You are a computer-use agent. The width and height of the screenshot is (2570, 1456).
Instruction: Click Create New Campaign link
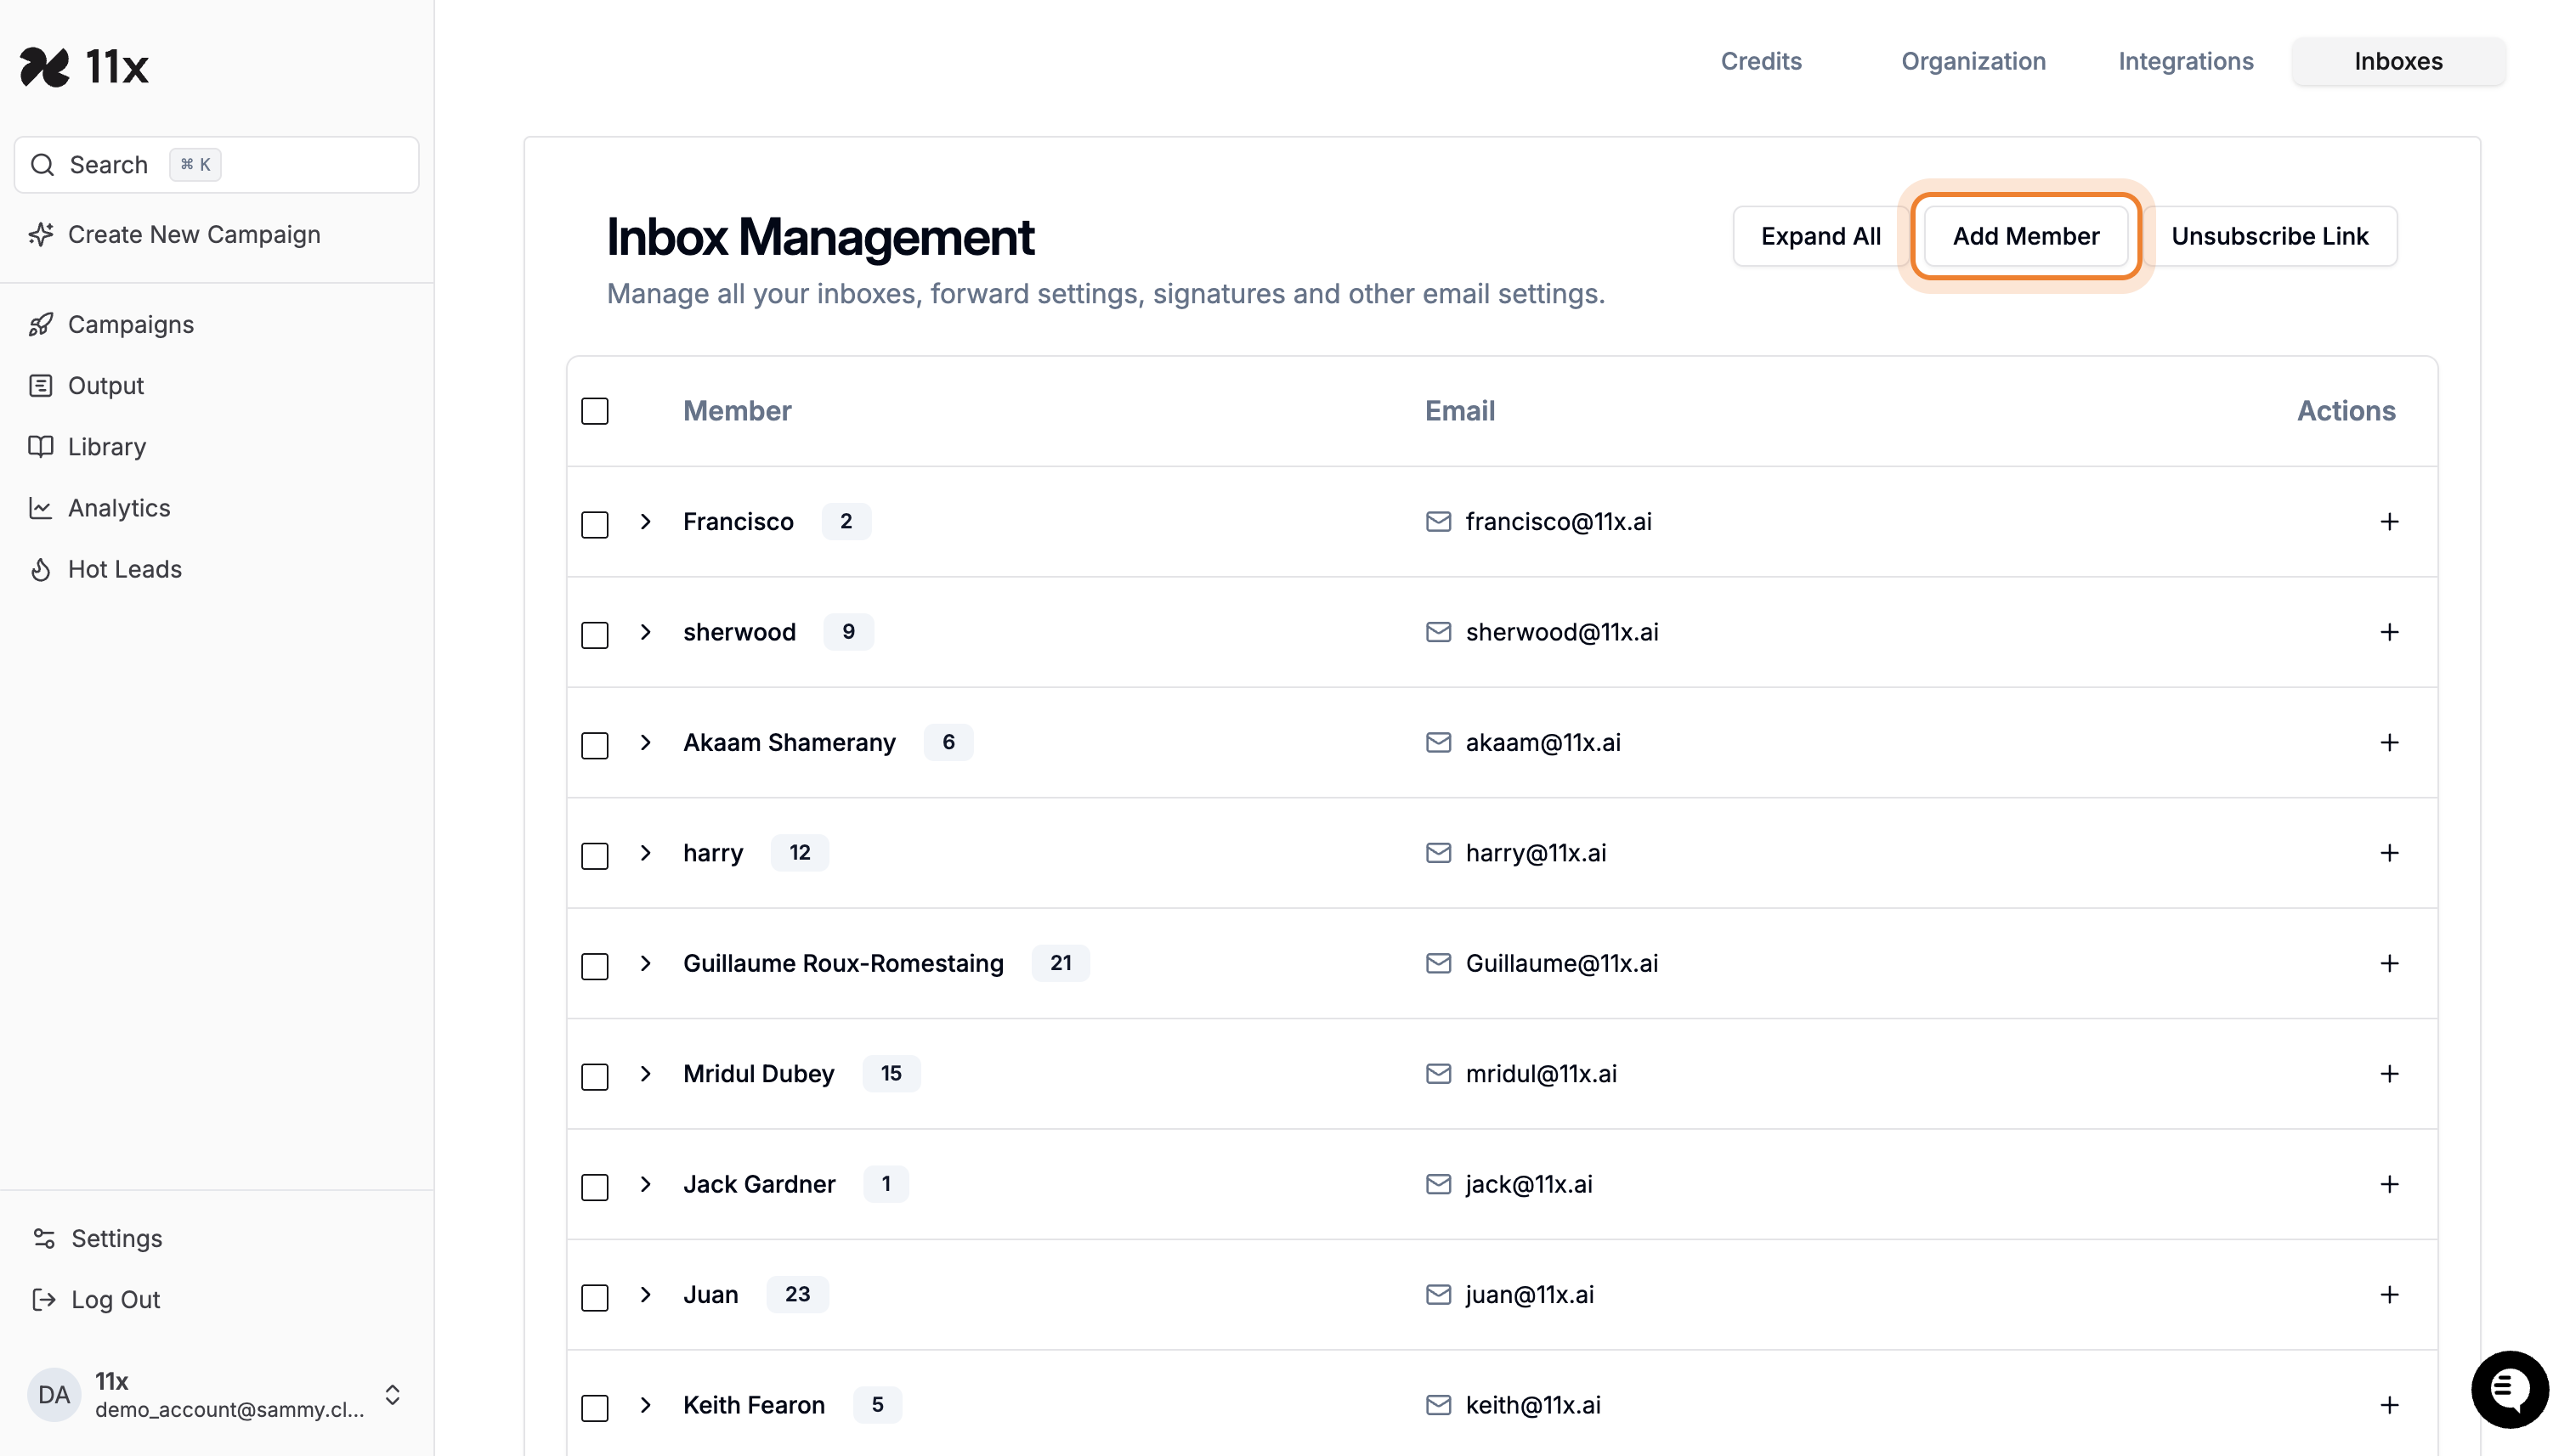point(194,234)
